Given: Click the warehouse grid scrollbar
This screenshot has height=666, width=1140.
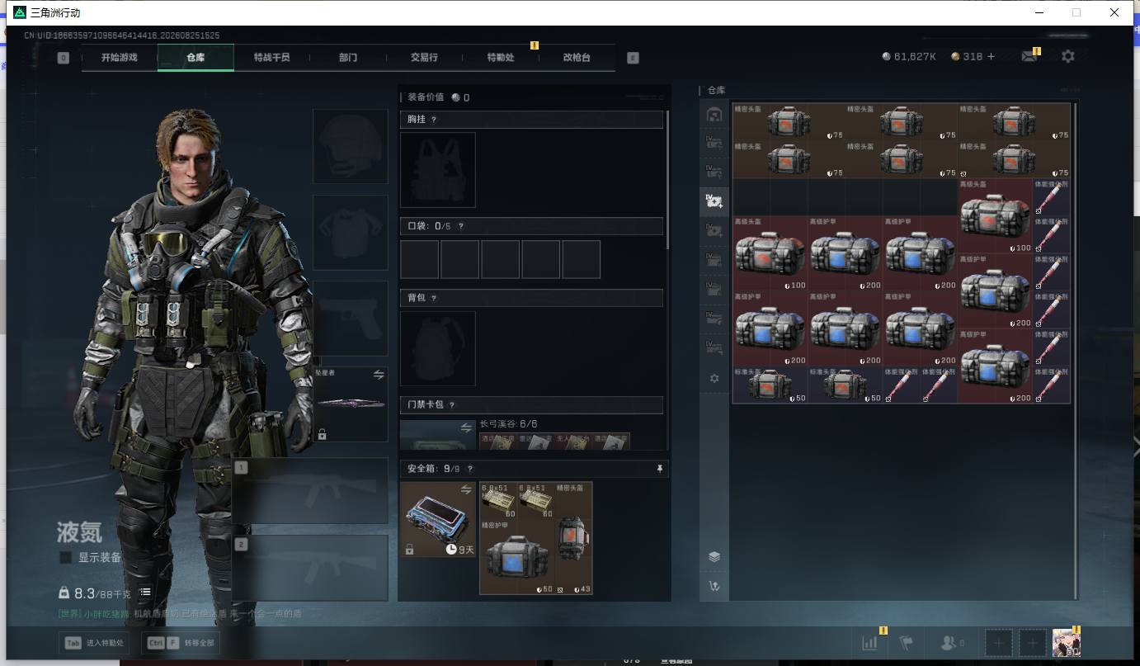Looking at the screenshot, I should point(1075,350).
